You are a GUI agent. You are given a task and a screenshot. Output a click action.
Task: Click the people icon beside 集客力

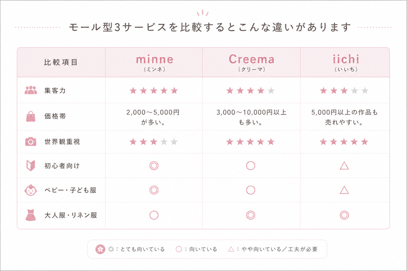pyautogui.click(x=31, y=90)
